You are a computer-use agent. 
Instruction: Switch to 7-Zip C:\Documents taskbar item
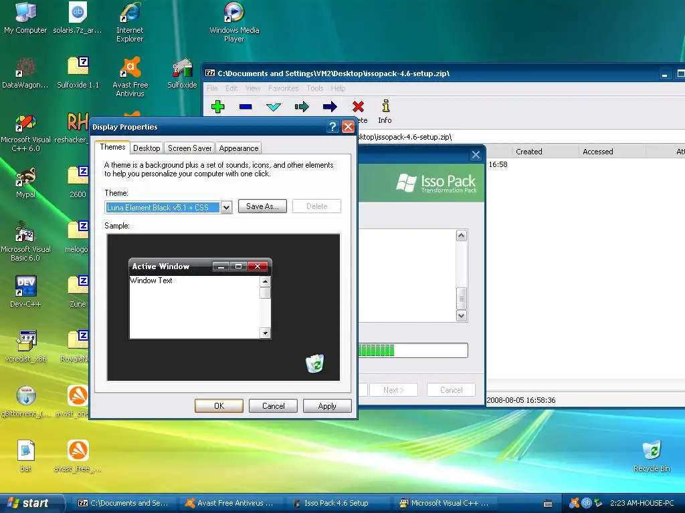[123, 503]
